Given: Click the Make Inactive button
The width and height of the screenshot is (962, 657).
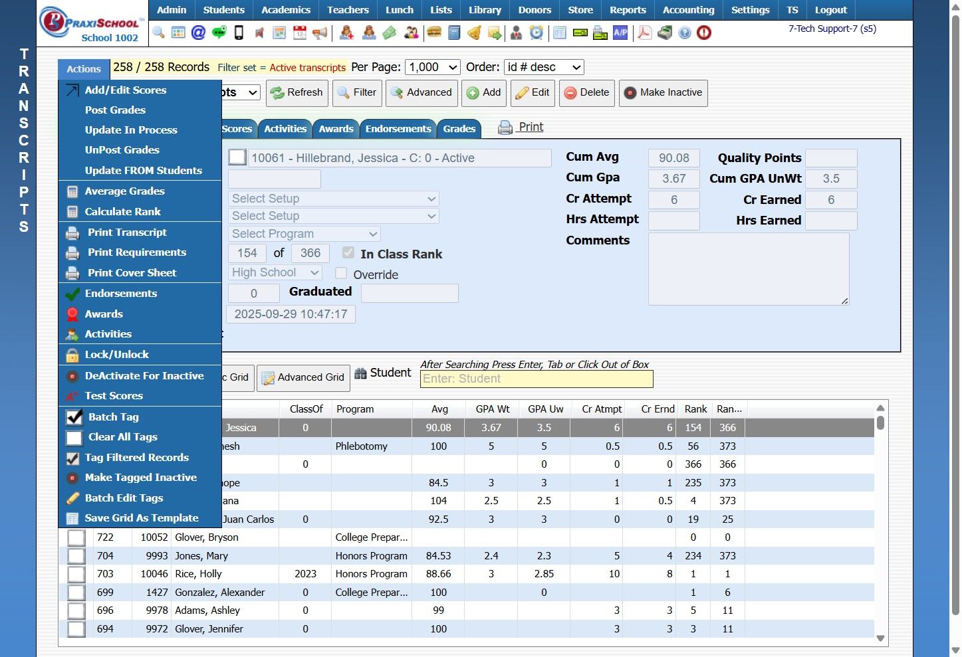Looking at the screenshot, I should pyautogui.click(x=663, y=93).
